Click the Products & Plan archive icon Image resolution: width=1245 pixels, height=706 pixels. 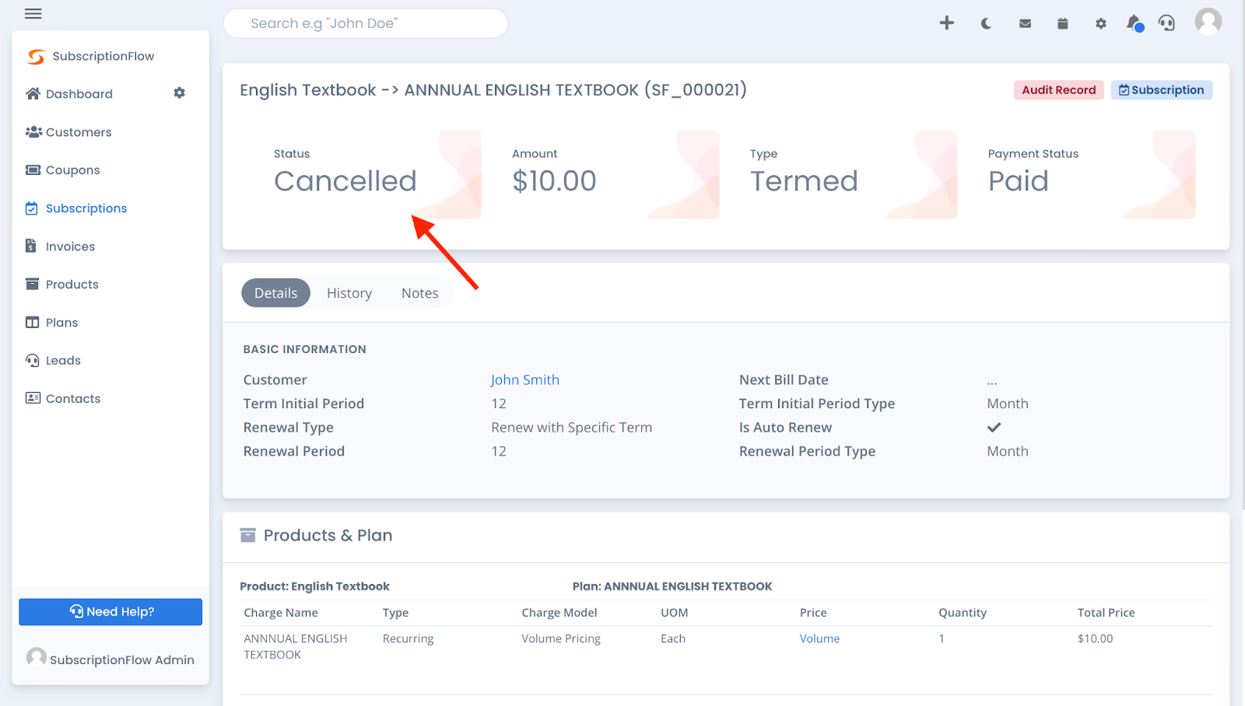pyautogui.click(x=247, y=536)
